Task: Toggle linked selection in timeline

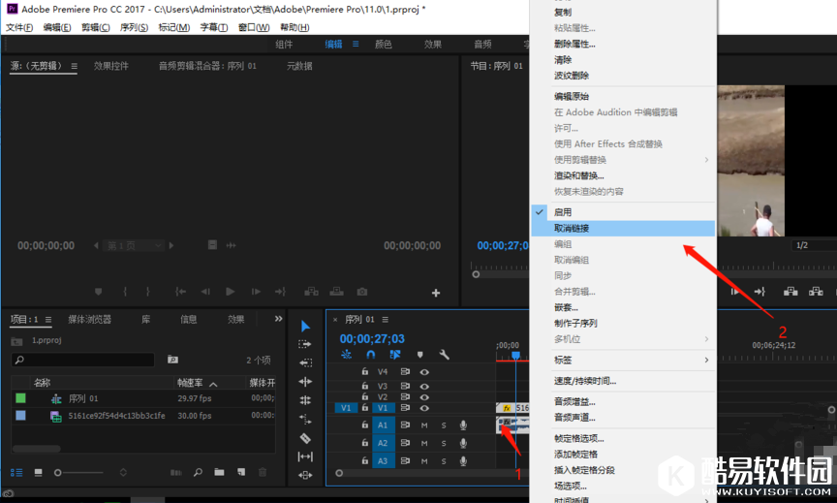Action: 395,354
